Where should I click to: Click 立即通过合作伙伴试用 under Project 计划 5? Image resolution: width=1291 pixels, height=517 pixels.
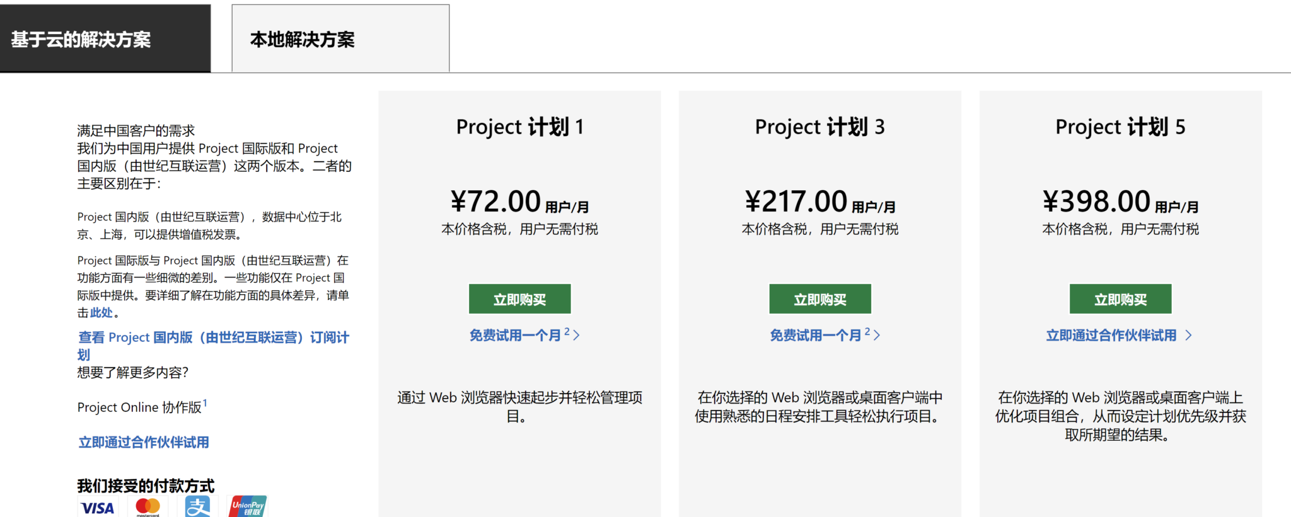pyautogui.click(x=1113, y=335)
